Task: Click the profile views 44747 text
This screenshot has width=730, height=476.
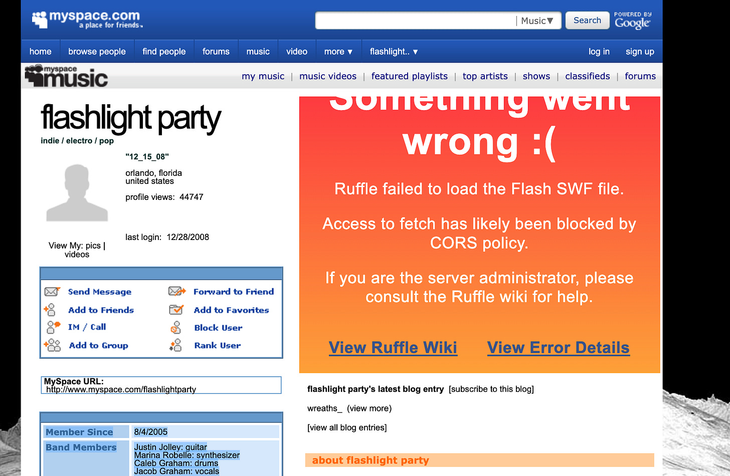Action: 164,197
